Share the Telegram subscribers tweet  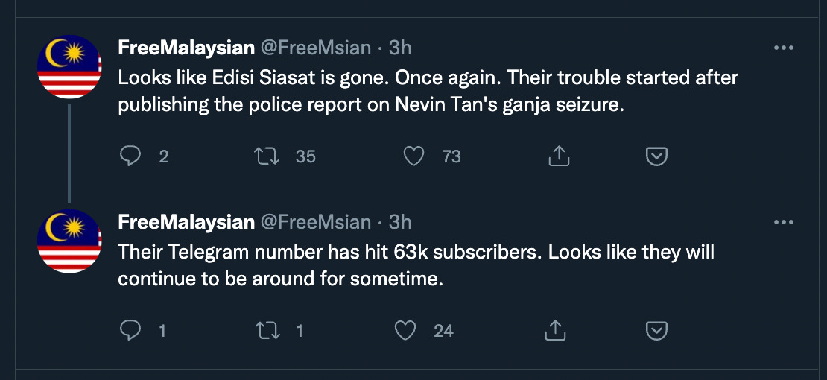(x=554, y=330)
